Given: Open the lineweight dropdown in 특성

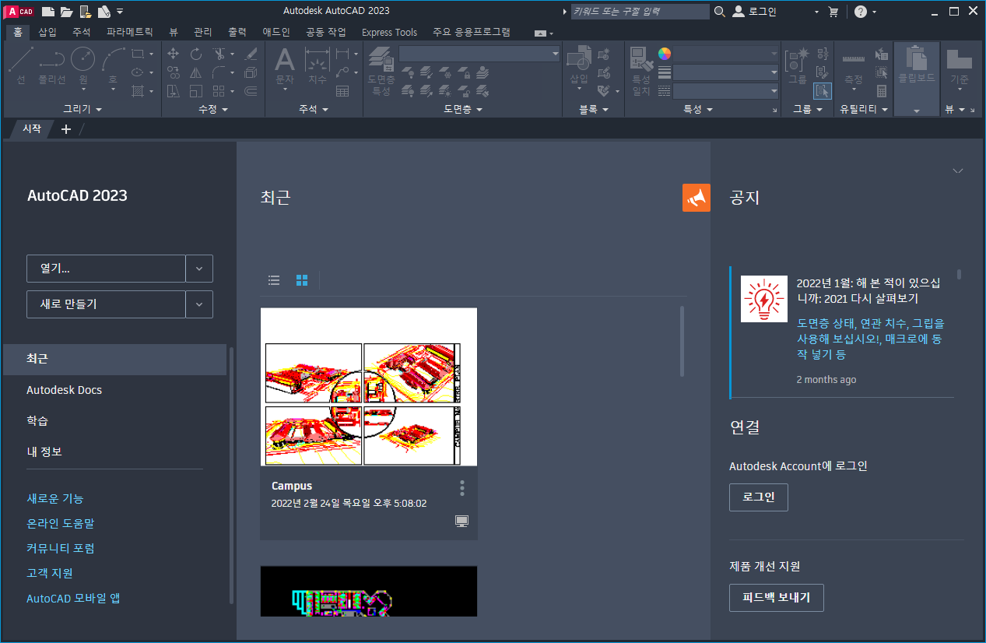Looking at the screenshot, I should tap(726, 72).
